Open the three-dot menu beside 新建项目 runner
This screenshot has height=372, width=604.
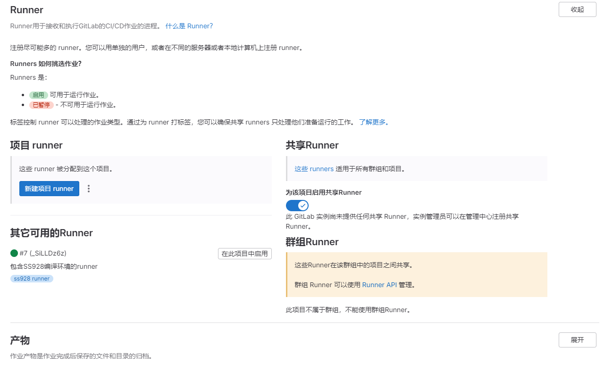coord(88,189)
